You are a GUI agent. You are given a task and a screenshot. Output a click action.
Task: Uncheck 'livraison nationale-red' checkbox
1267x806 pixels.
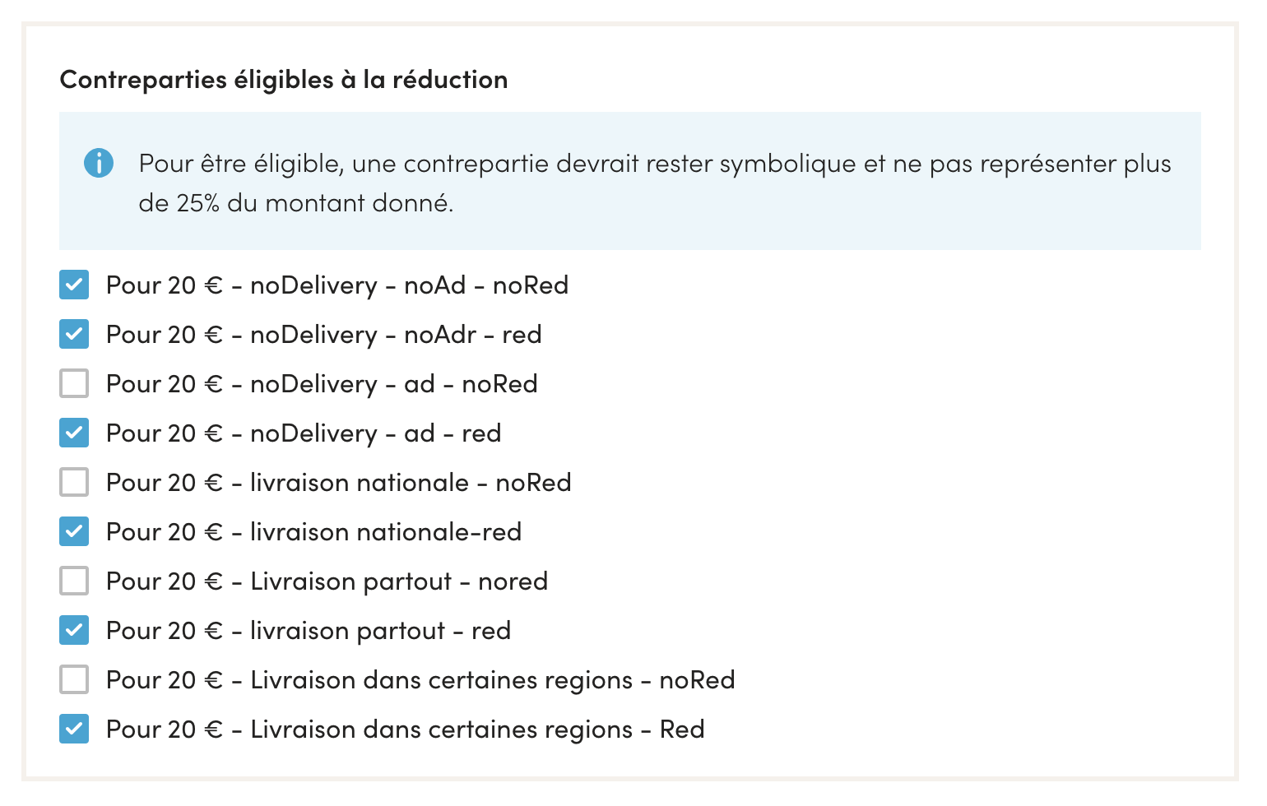(74, 532)
